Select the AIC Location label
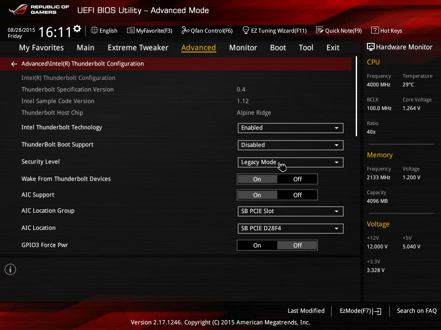 38,228
